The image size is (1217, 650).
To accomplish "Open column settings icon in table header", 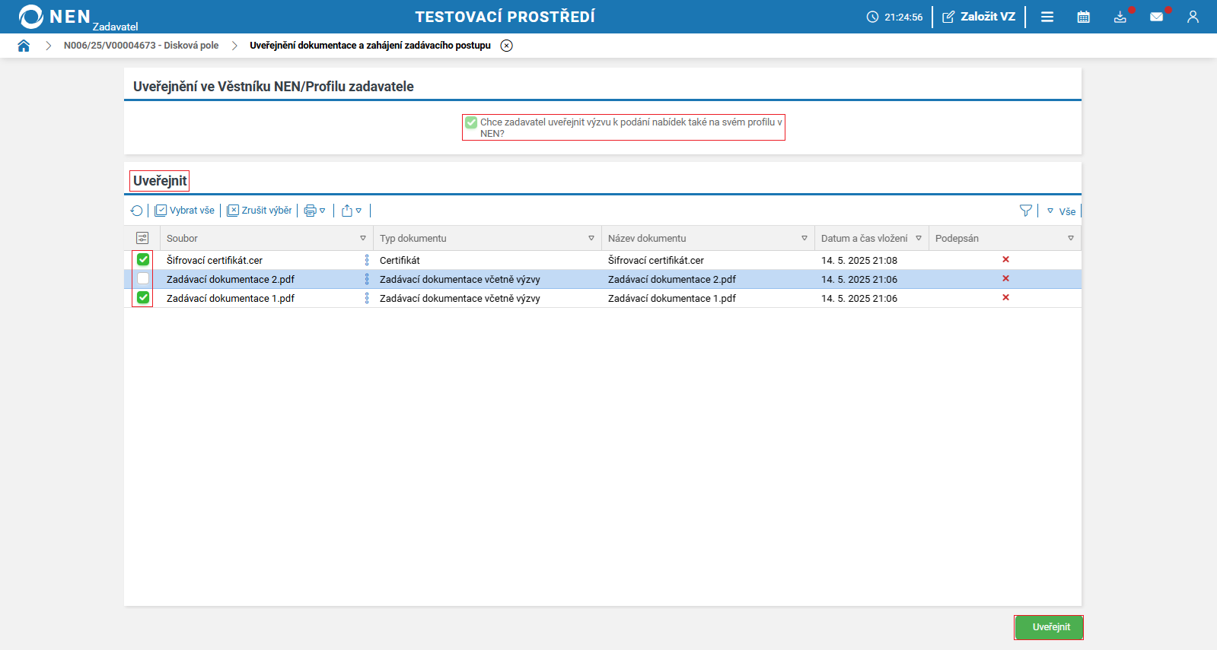I will (x=142, y=238).
